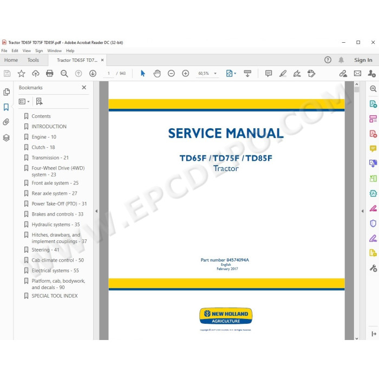Viewport: 379px width, 379px height.
Task: Open the Sign document pen tool
Action: pos(297,74)
